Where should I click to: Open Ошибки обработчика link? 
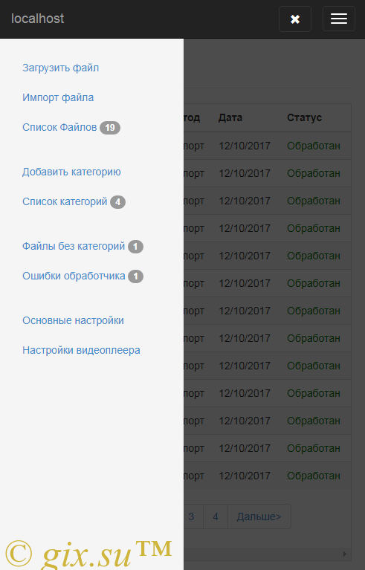coord(74,276)
